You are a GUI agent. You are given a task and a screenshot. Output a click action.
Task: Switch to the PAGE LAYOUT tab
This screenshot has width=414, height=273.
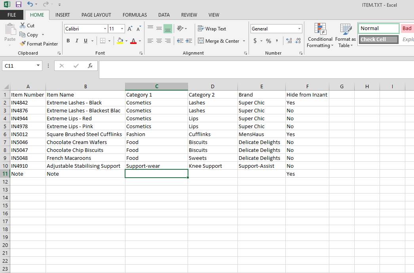pos(96,15)
